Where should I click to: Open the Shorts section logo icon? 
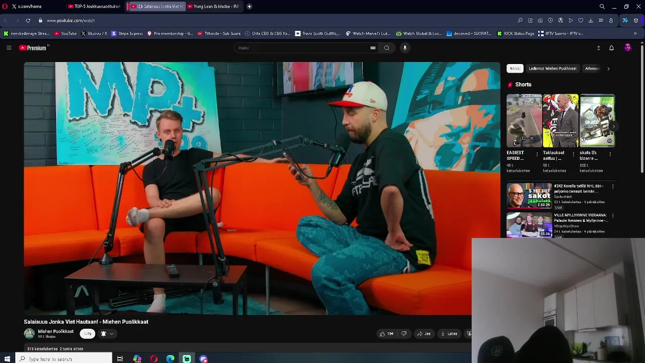pyautogui.click(x=510, y=85)
